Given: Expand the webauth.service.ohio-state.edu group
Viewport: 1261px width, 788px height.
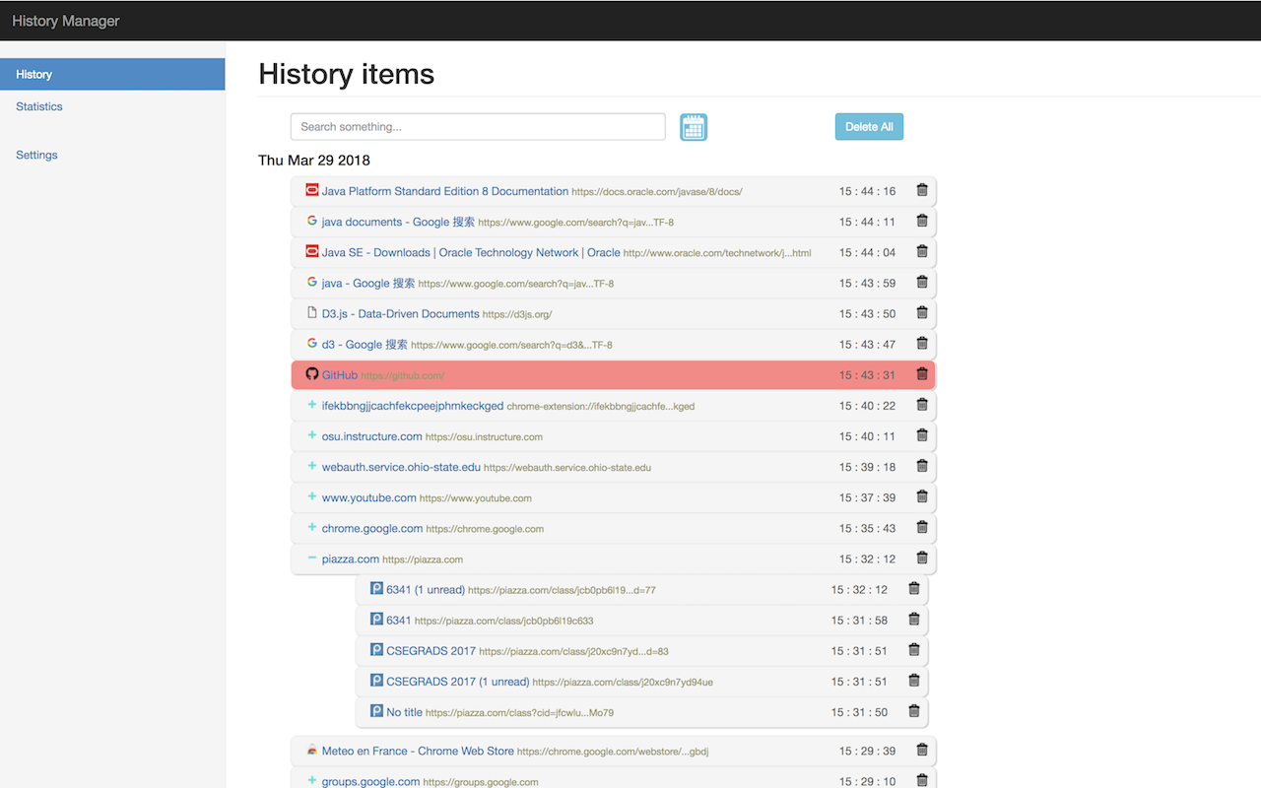Looking at the screenshot, I should pyautogui.click(x=312, y=466).
